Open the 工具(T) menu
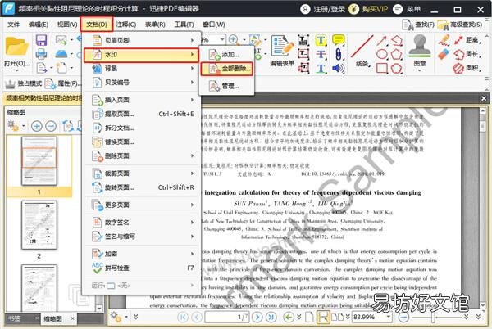The height and width of the screenshot is (329, 492). (184, 25)
